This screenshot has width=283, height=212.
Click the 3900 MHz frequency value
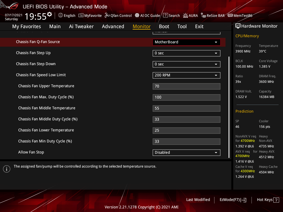point(243,51)
